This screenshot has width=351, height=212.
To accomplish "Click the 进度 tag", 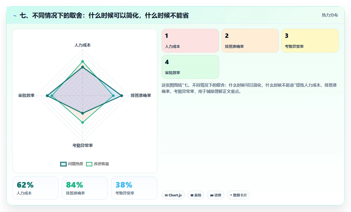I will tap(216, 195).
